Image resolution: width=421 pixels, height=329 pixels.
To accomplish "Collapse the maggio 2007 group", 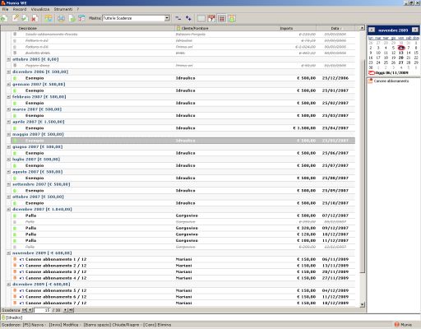I will coord(9,134).
